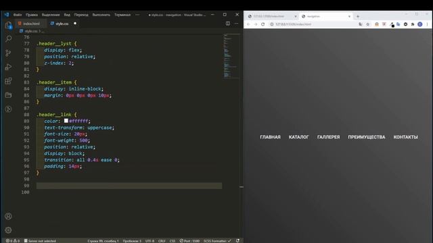
Task: Click the CSS language mode in status bar
Action: (x=173, y=241)
